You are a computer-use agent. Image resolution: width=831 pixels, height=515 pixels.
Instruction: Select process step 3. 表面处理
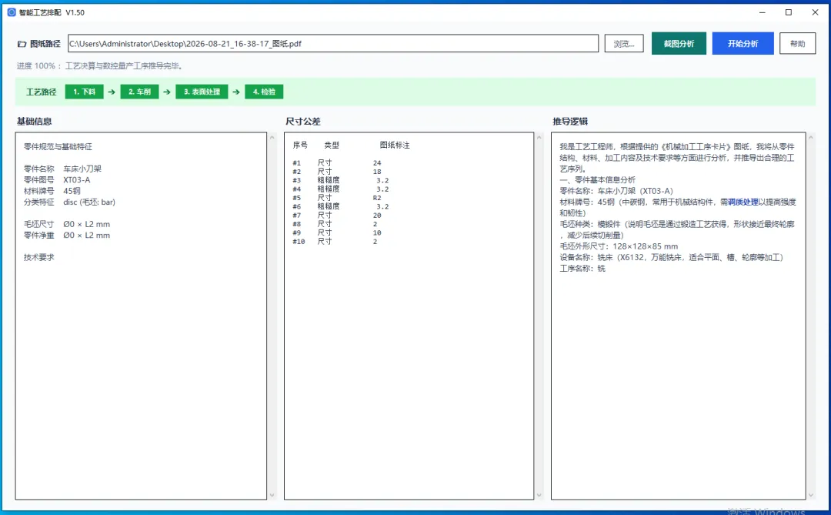[202, 92]
